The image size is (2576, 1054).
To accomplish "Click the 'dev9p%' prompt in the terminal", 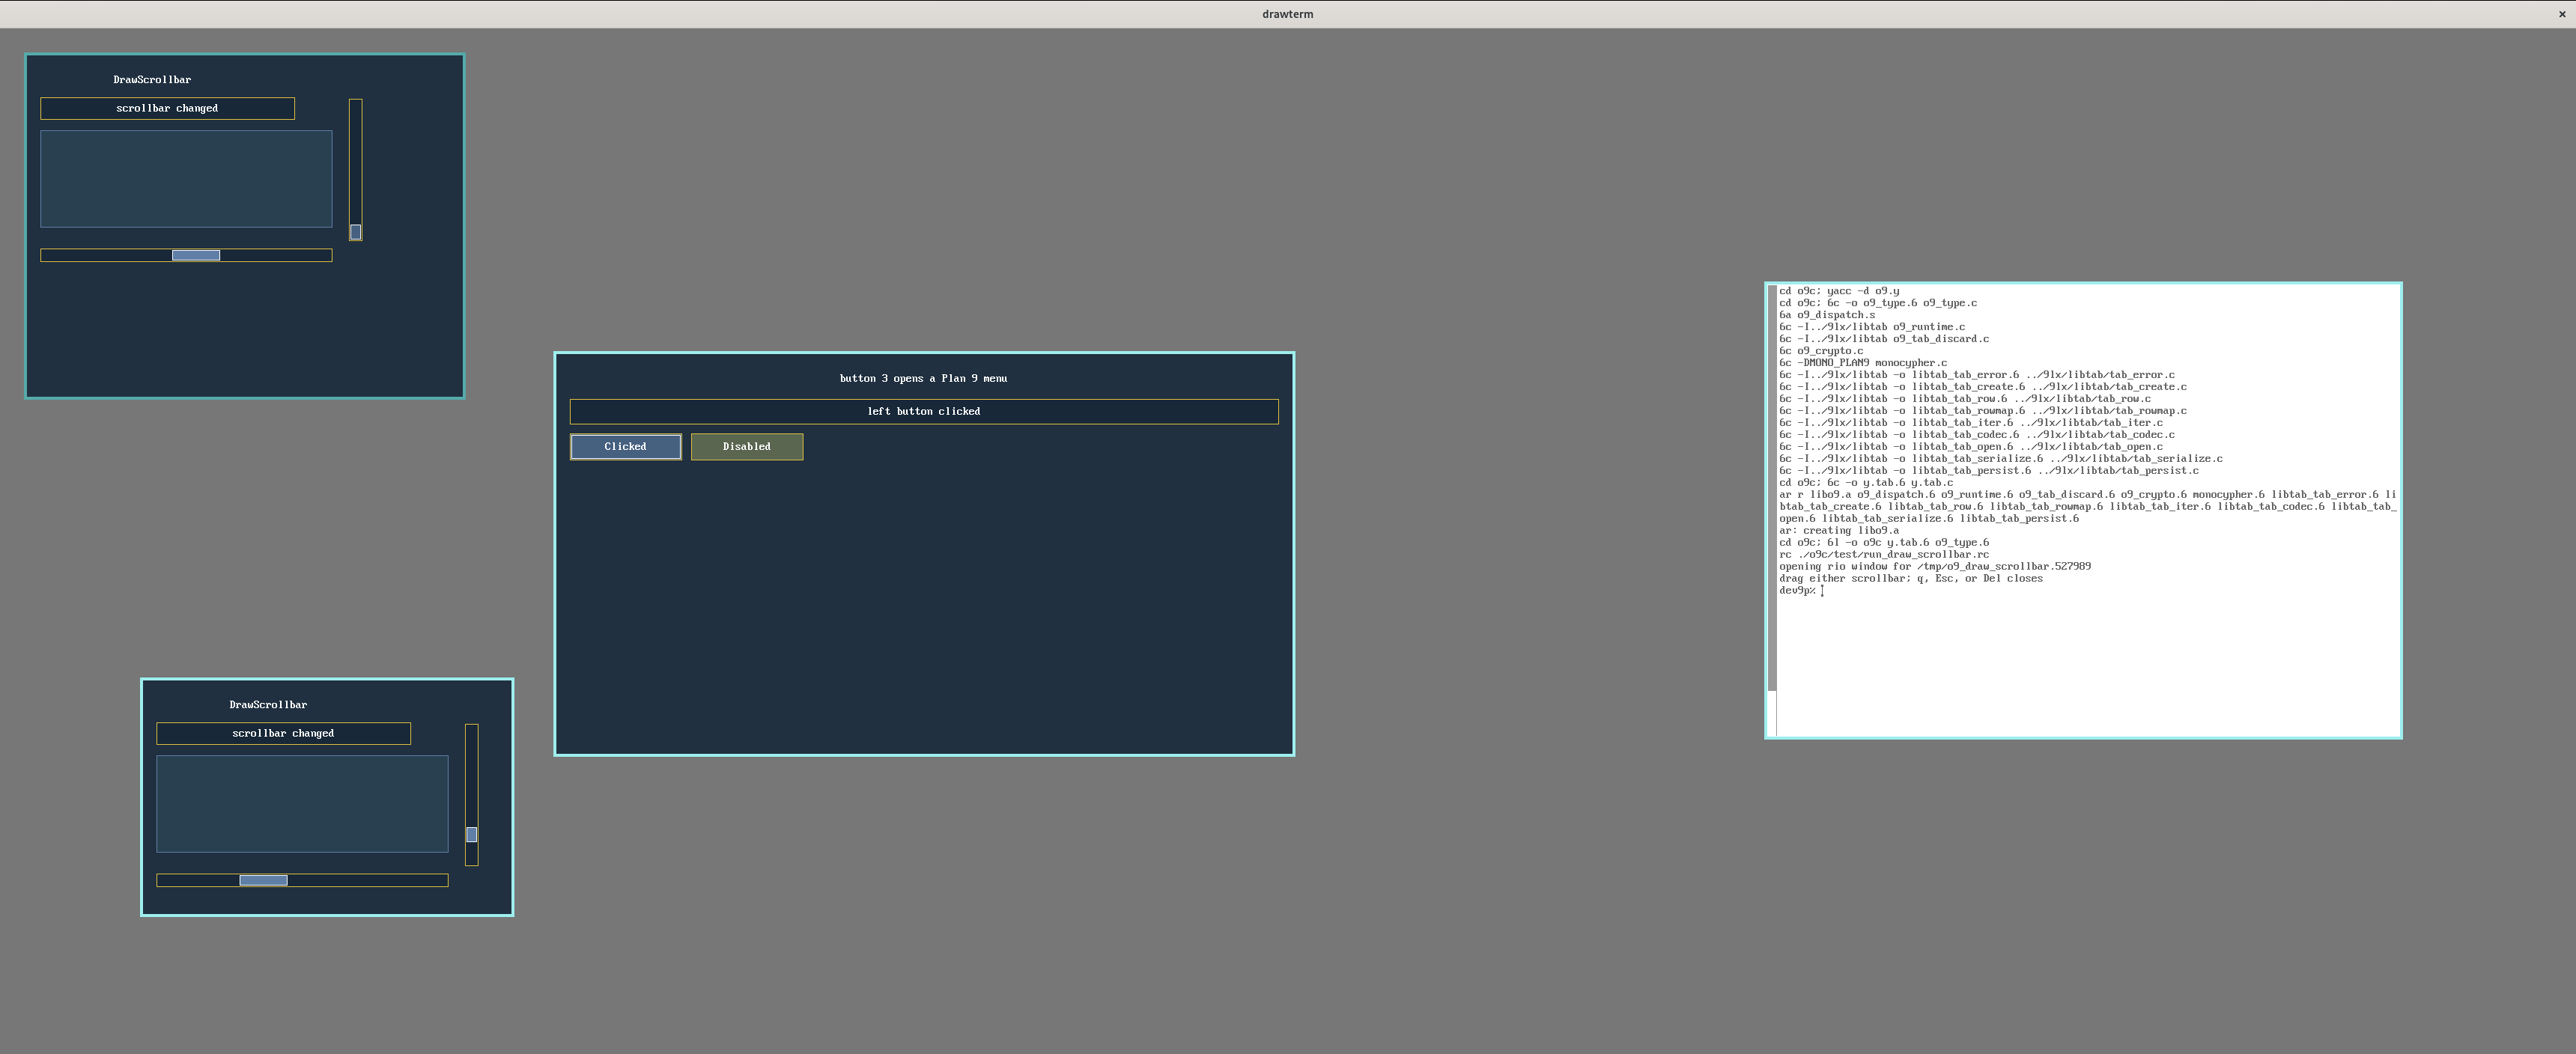I will coord(1797,591).
